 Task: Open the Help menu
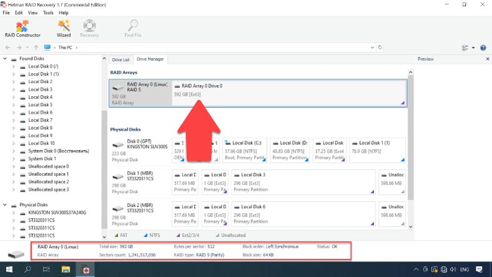coord(64,13)
